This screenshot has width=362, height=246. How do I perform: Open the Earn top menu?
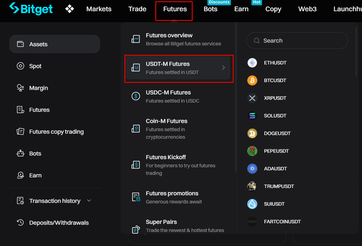[241, 9]
